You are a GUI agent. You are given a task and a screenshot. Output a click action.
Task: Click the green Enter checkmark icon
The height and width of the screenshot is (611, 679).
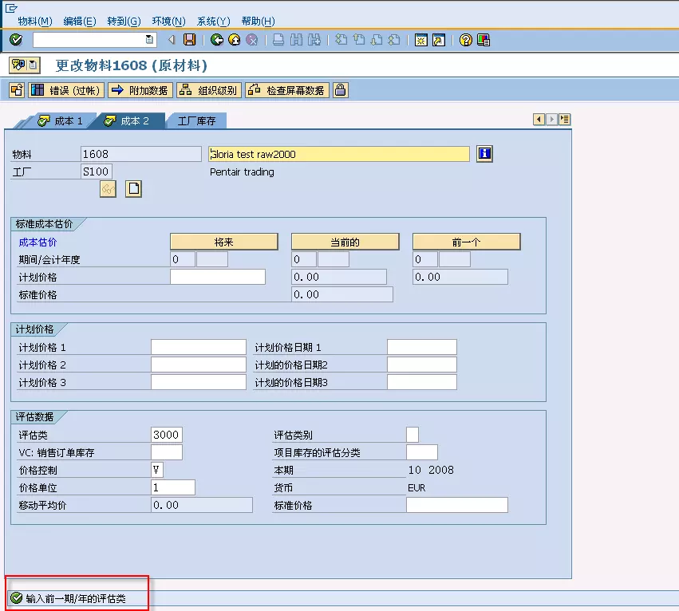[16, 40]
